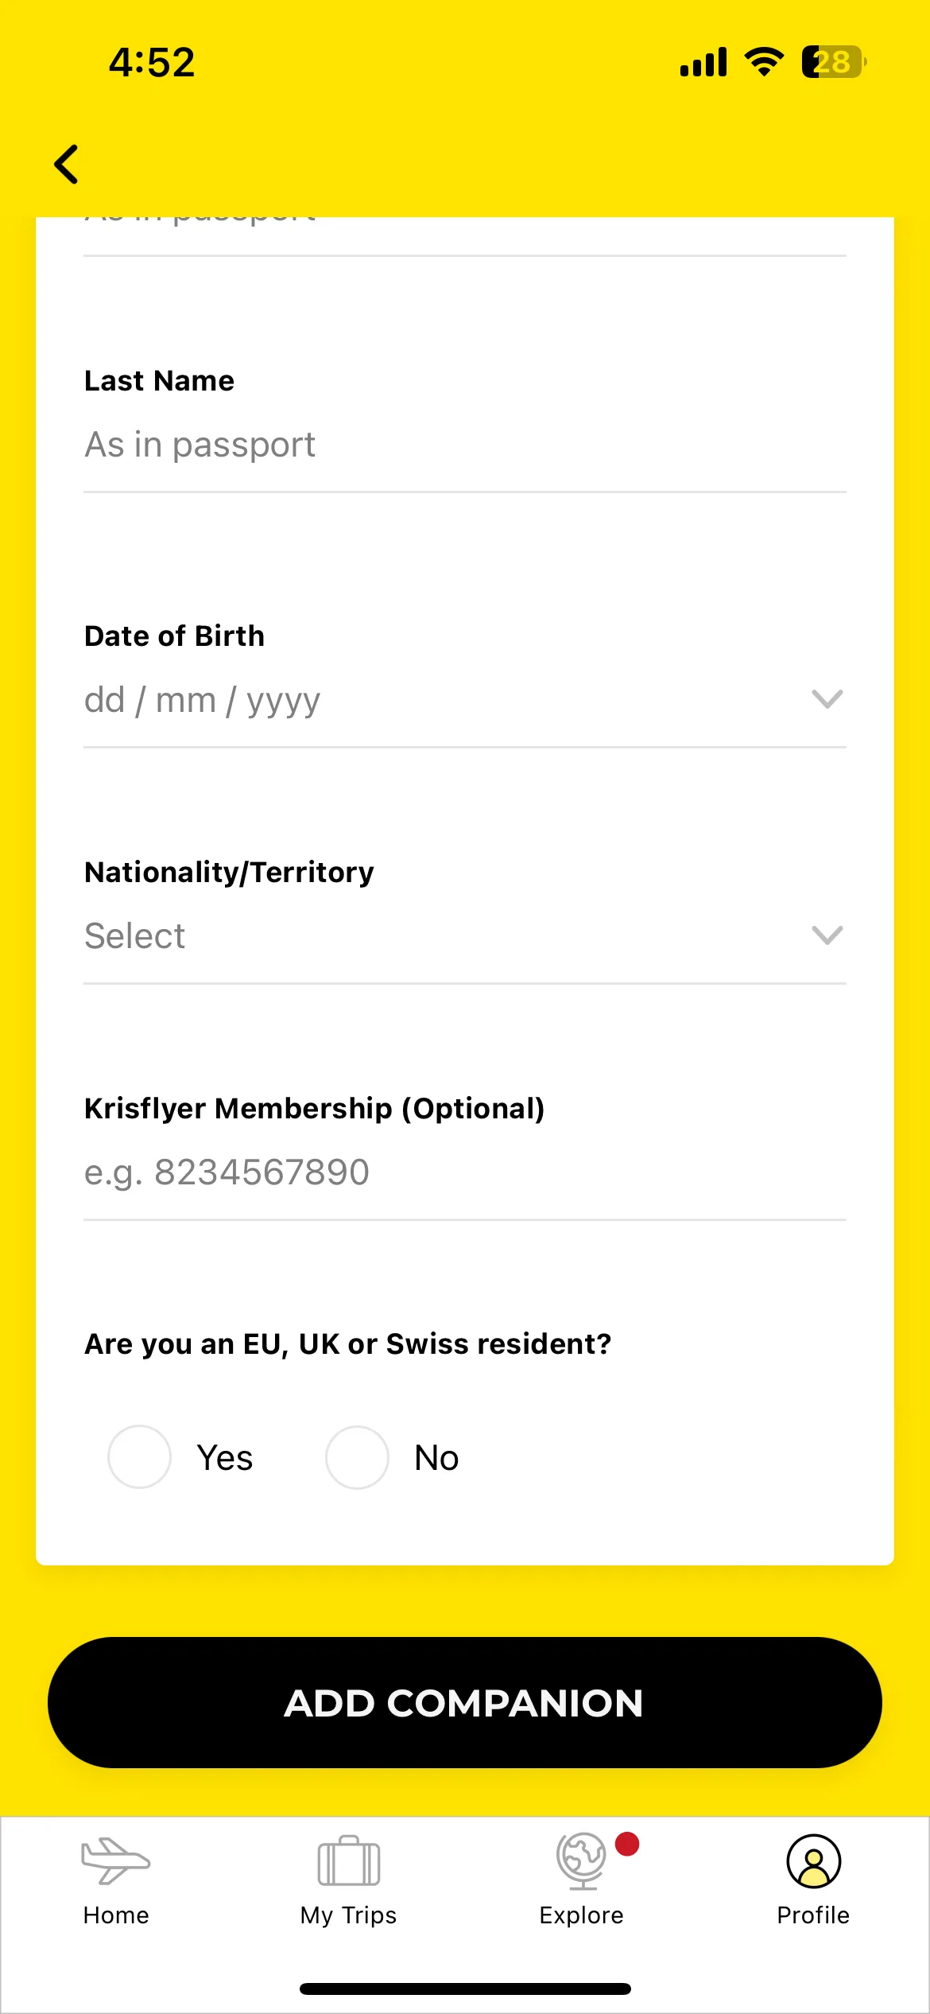Screen dimensions: 930x2014
Task: Focus the Last Name input field
Action: [465, 445]
